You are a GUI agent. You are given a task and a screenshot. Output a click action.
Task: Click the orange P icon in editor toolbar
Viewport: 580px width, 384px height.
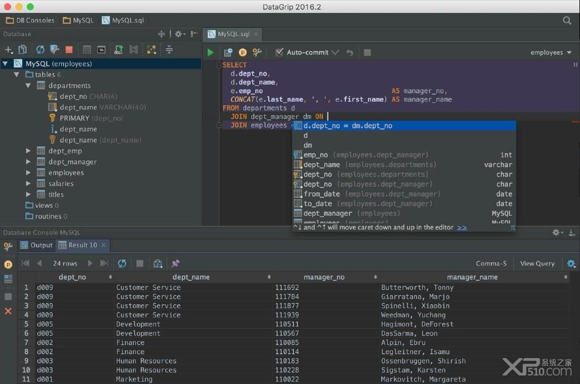click(x=243, y=53)
